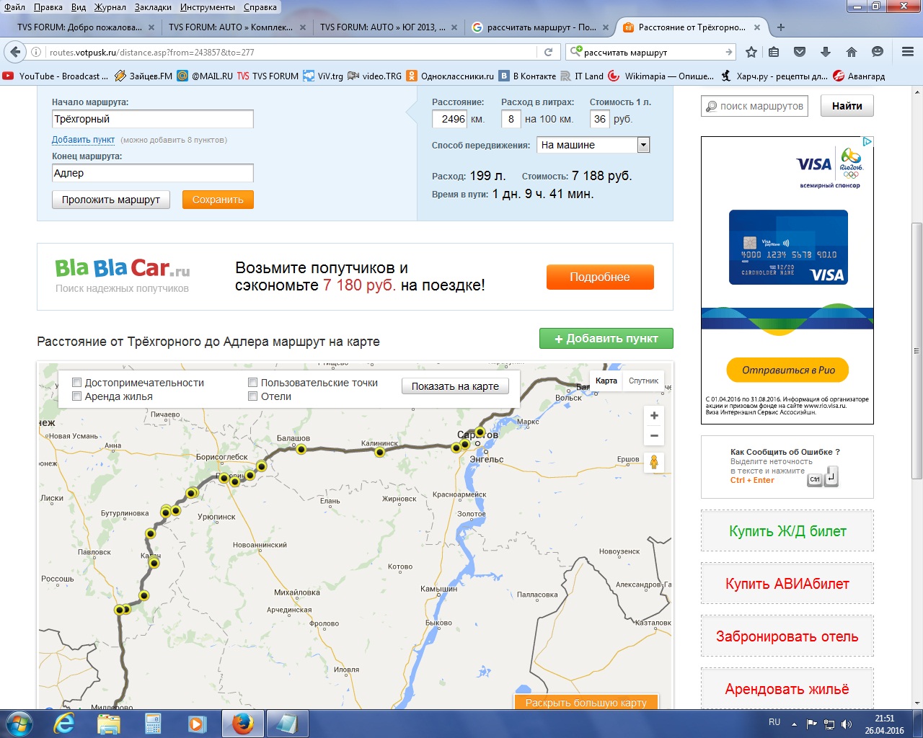923x738 pixels.
Task: Open the Firefox hamburger menu
Action: pos(908,52)
